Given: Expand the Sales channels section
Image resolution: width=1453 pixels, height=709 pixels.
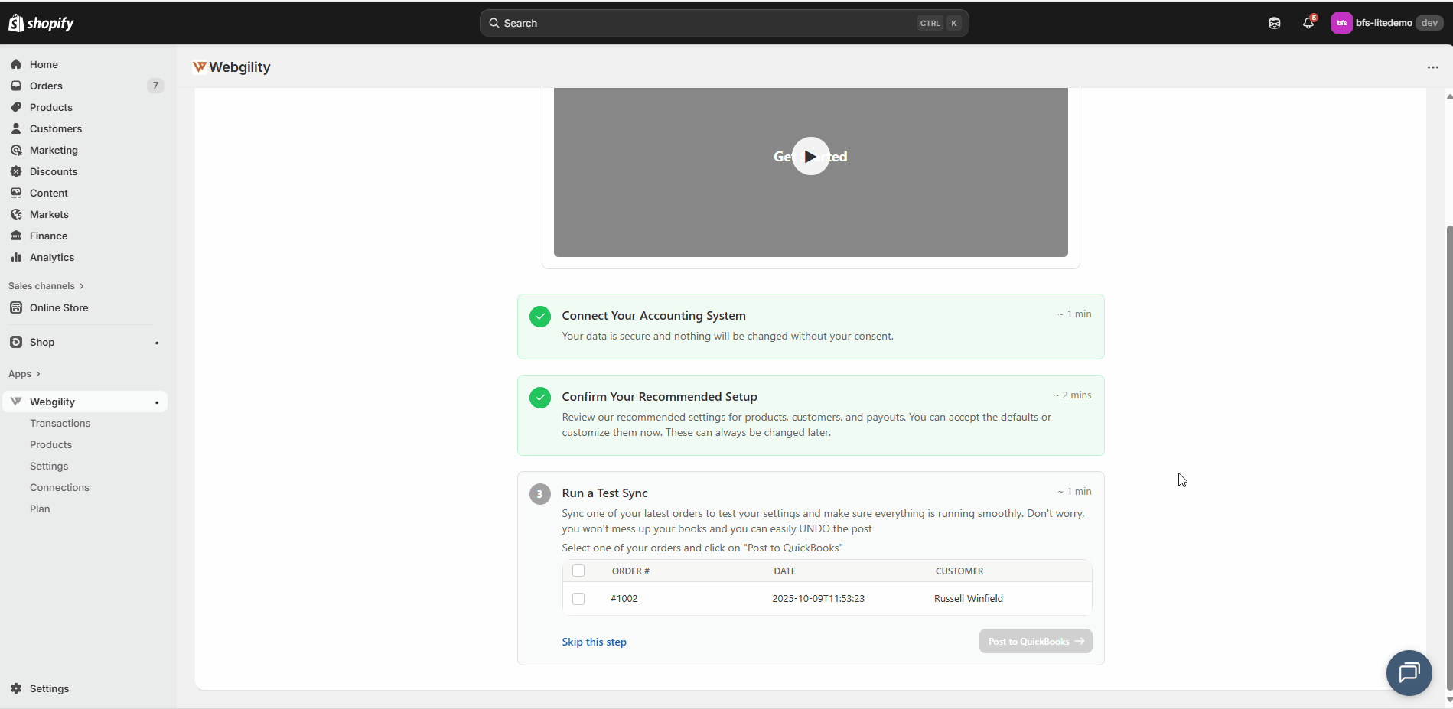Looking at the screenshot, I should tap(46, 286).
